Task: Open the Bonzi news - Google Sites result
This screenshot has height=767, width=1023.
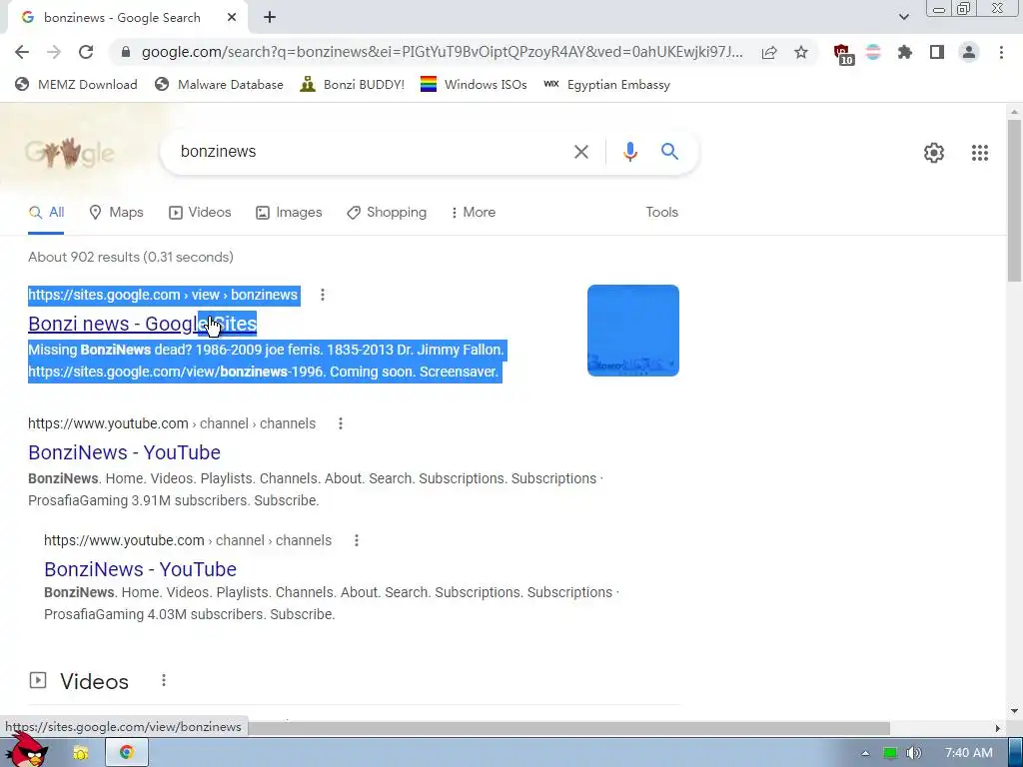Action: (142, 324)
